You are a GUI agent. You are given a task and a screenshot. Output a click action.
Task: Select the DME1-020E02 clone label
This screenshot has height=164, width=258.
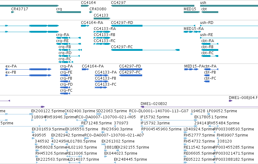point(154,104)
